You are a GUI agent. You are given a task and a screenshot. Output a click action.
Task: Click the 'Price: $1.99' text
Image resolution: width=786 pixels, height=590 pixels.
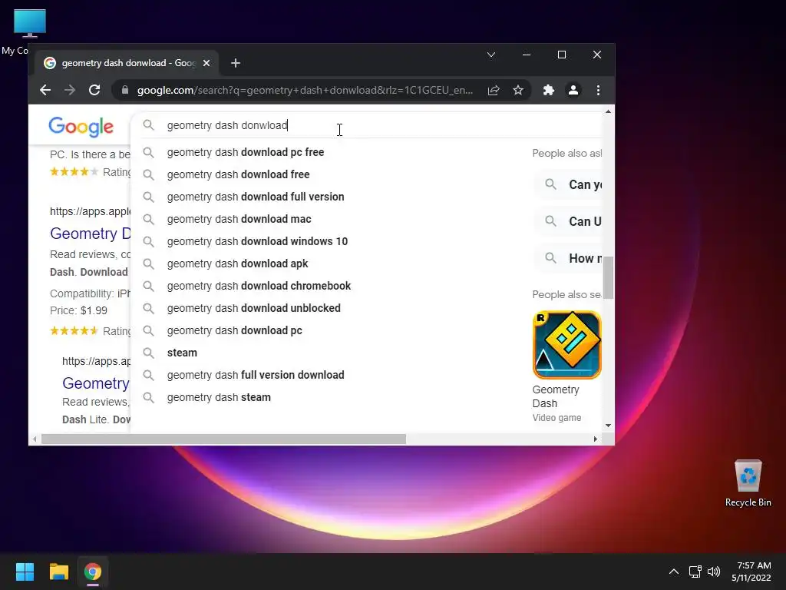click(79, 310)
